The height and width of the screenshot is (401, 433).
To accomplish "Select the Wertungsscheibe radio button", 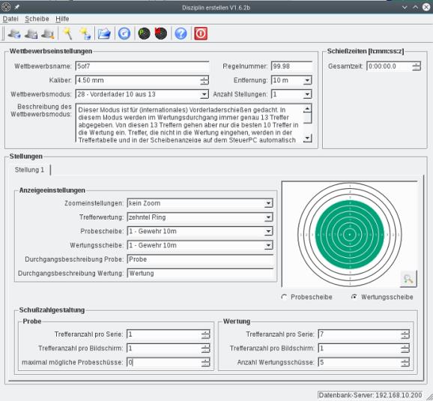I will pos(354,297).
